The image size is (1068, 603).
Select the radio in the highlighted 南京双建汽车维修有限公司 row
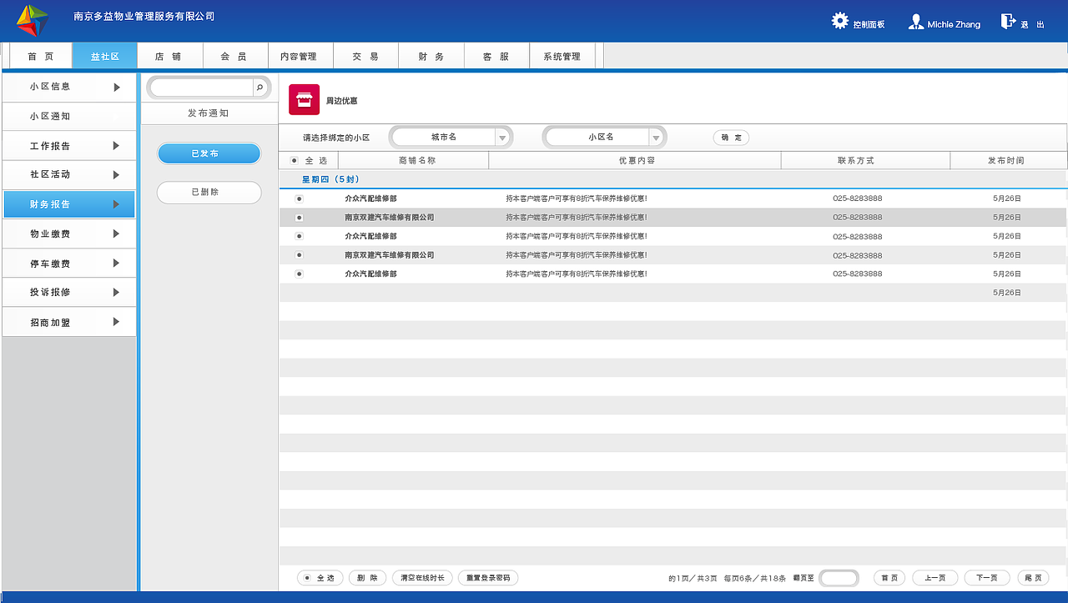tap(299, 218)
